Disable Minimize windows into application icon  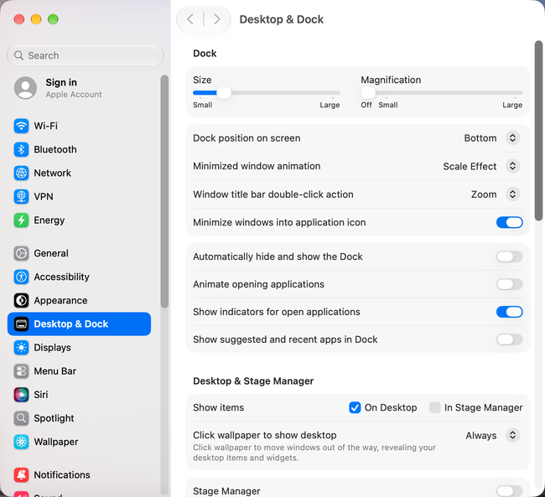[509, 222]
